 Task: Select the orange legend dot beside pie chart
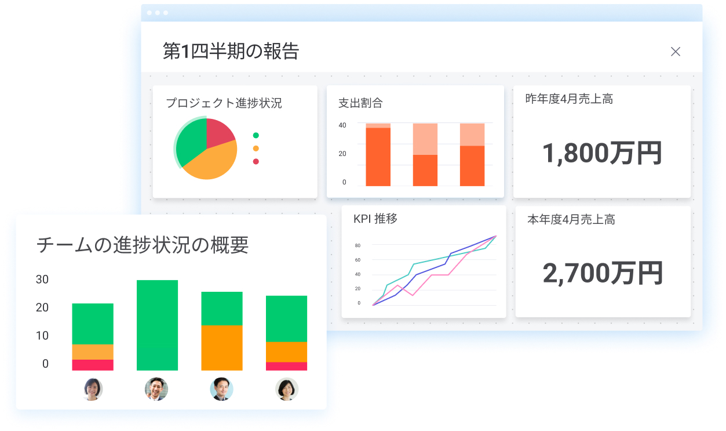(x=256, y=149)
